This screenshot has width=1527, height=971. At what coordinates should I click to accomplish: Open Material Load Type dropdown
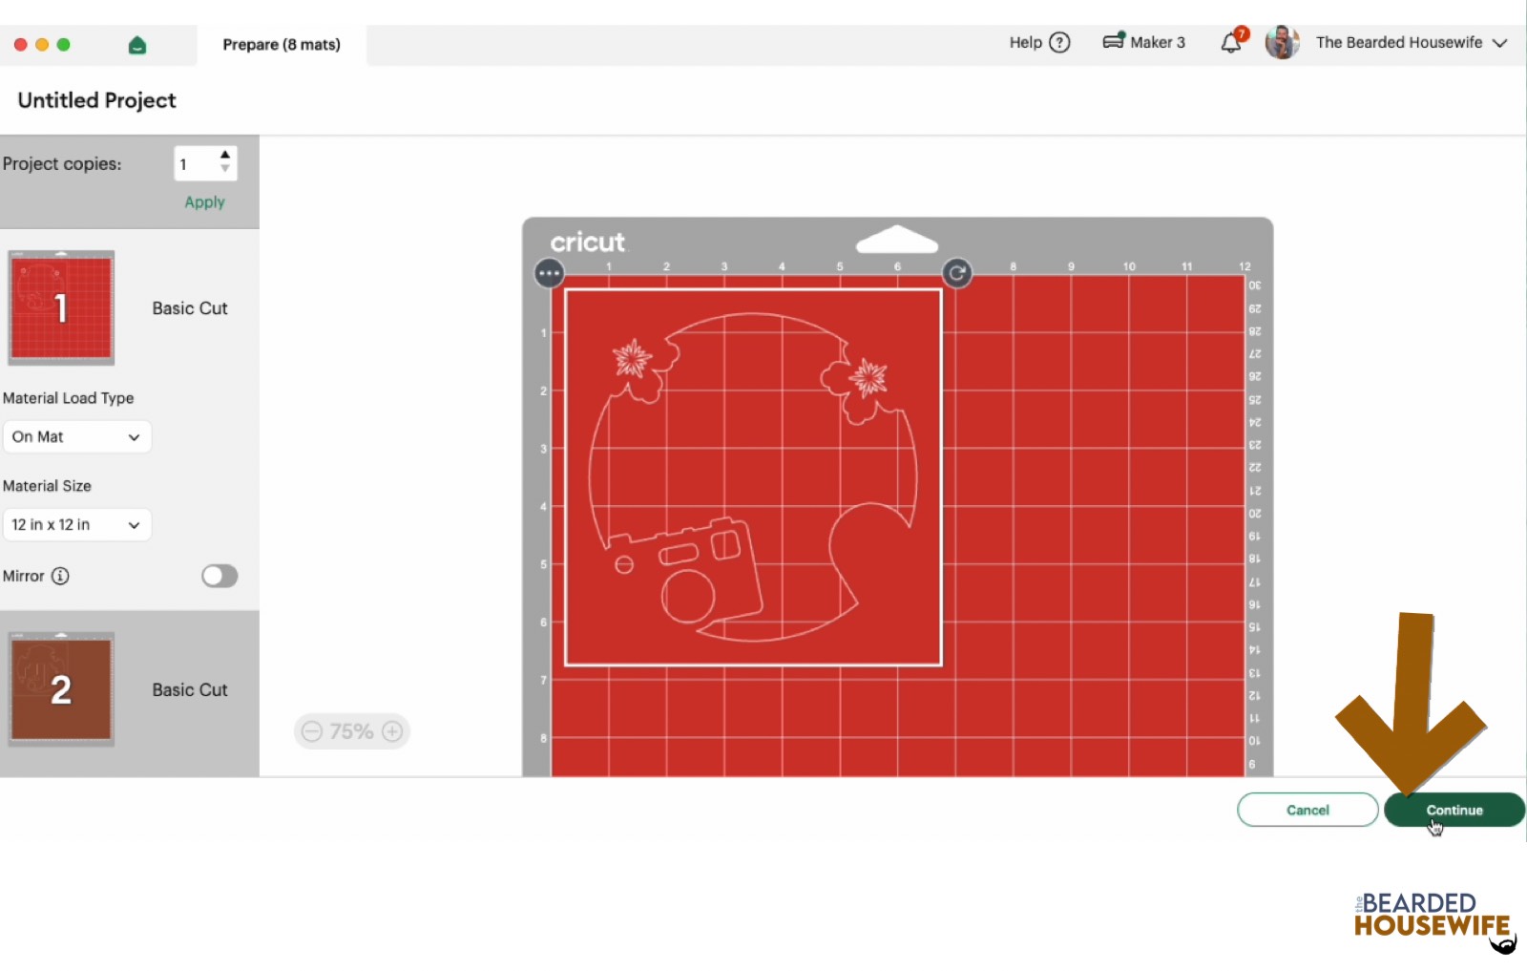coord(76,436)
